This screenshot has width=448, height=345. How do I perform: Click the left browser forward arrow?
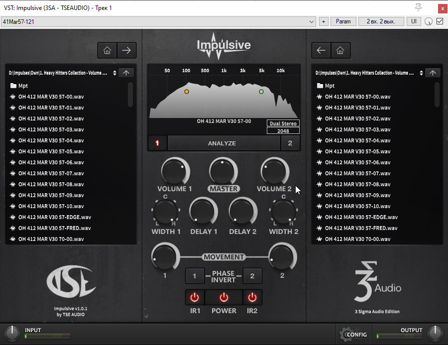(126, 50)
